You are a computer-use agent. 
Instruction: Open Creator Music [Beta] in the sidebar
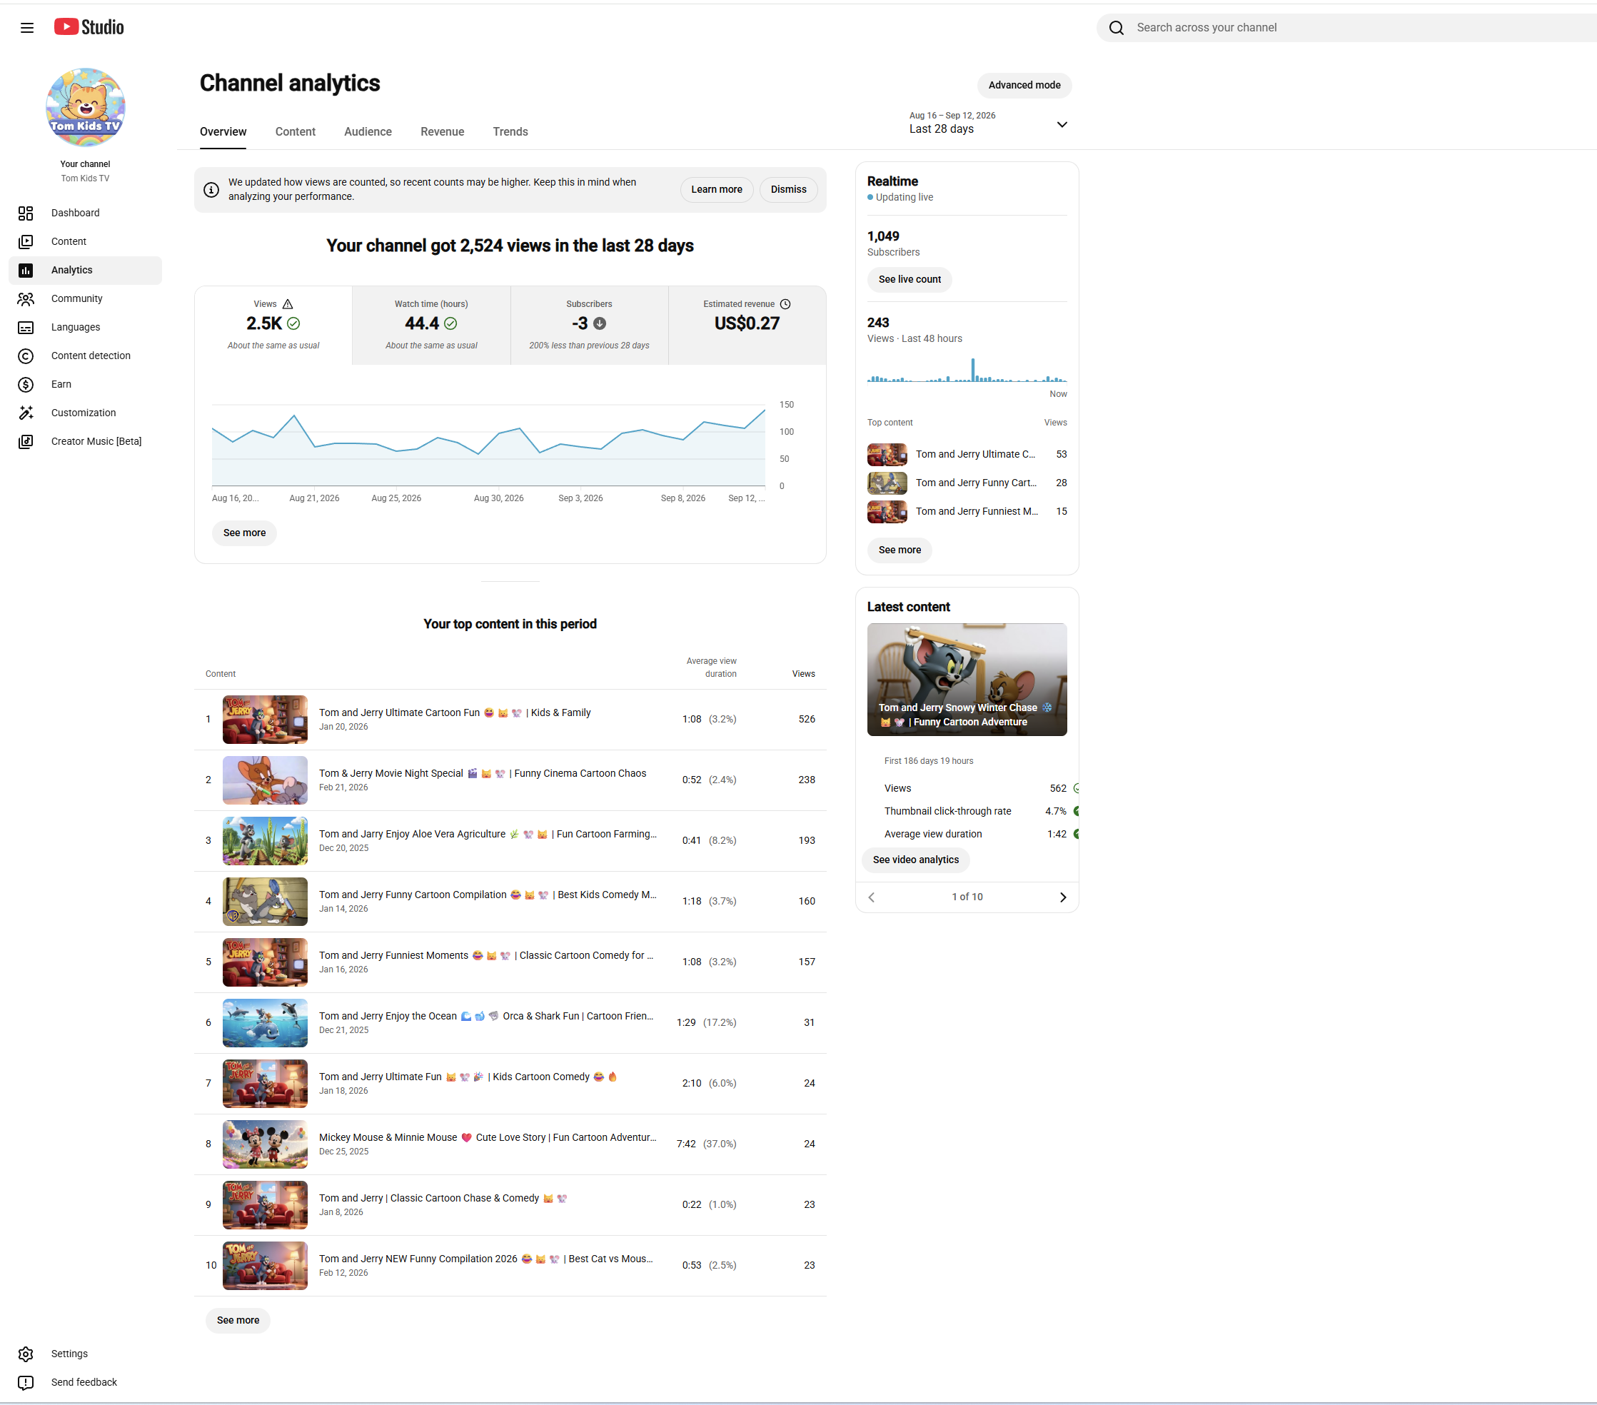85,441
